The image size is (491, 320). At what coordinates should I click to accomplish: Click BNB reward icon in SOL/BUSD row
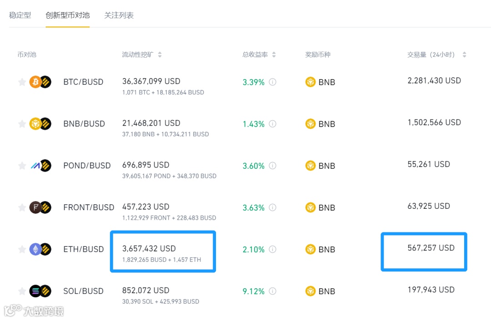tap(311, 291)
